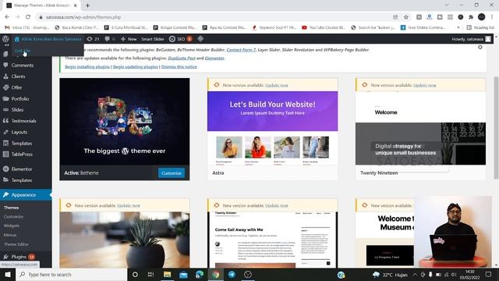Open the Themes submenu item
Image resolution: width=499 pixels, height=281 pixels.
tap(12, 208)
